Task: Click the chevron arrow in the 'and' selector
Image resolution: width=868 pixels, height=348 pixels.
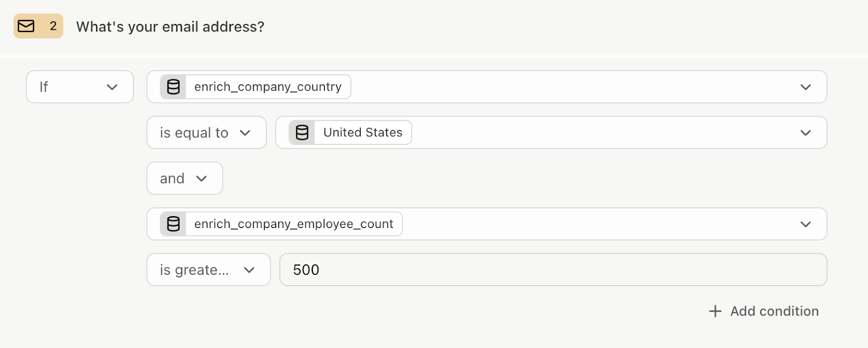Action: pos(201,179)
